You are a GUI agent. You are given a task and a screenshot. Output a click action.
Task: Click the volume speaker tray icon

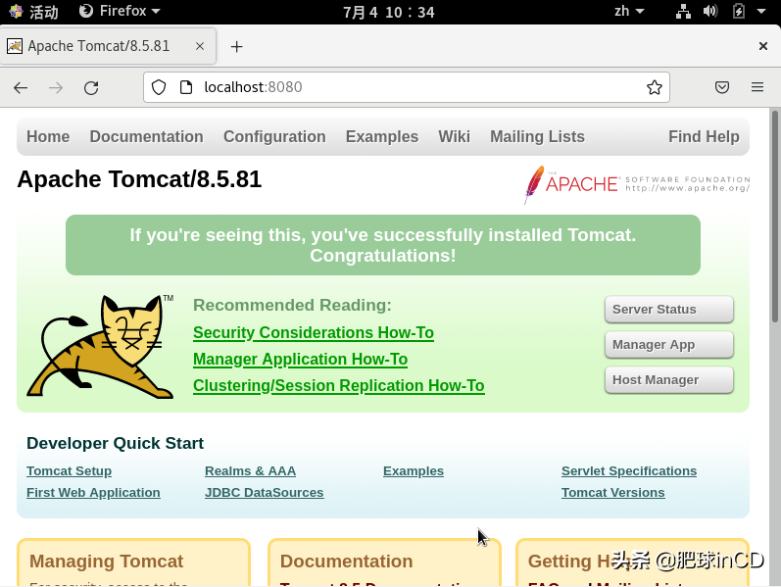(710, 11)
